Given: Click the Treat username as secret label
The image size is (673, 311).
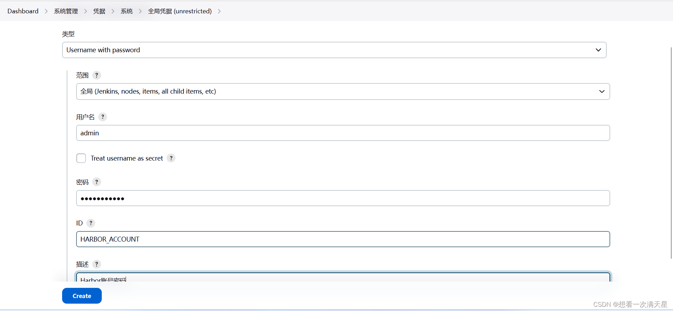Looking at the screenshot, I should coord(127,158).
